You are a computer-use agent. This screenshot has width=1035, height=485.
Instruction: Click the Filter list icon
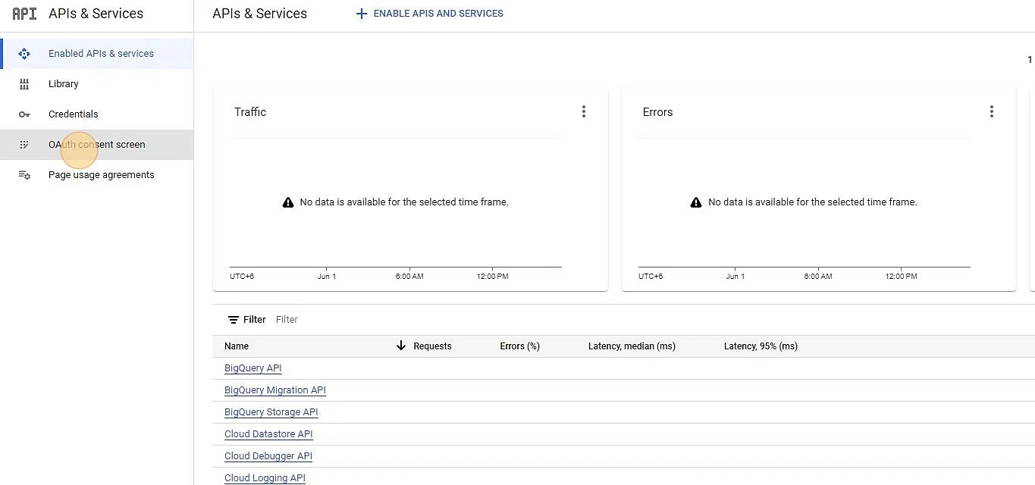(x=234, y=320)
